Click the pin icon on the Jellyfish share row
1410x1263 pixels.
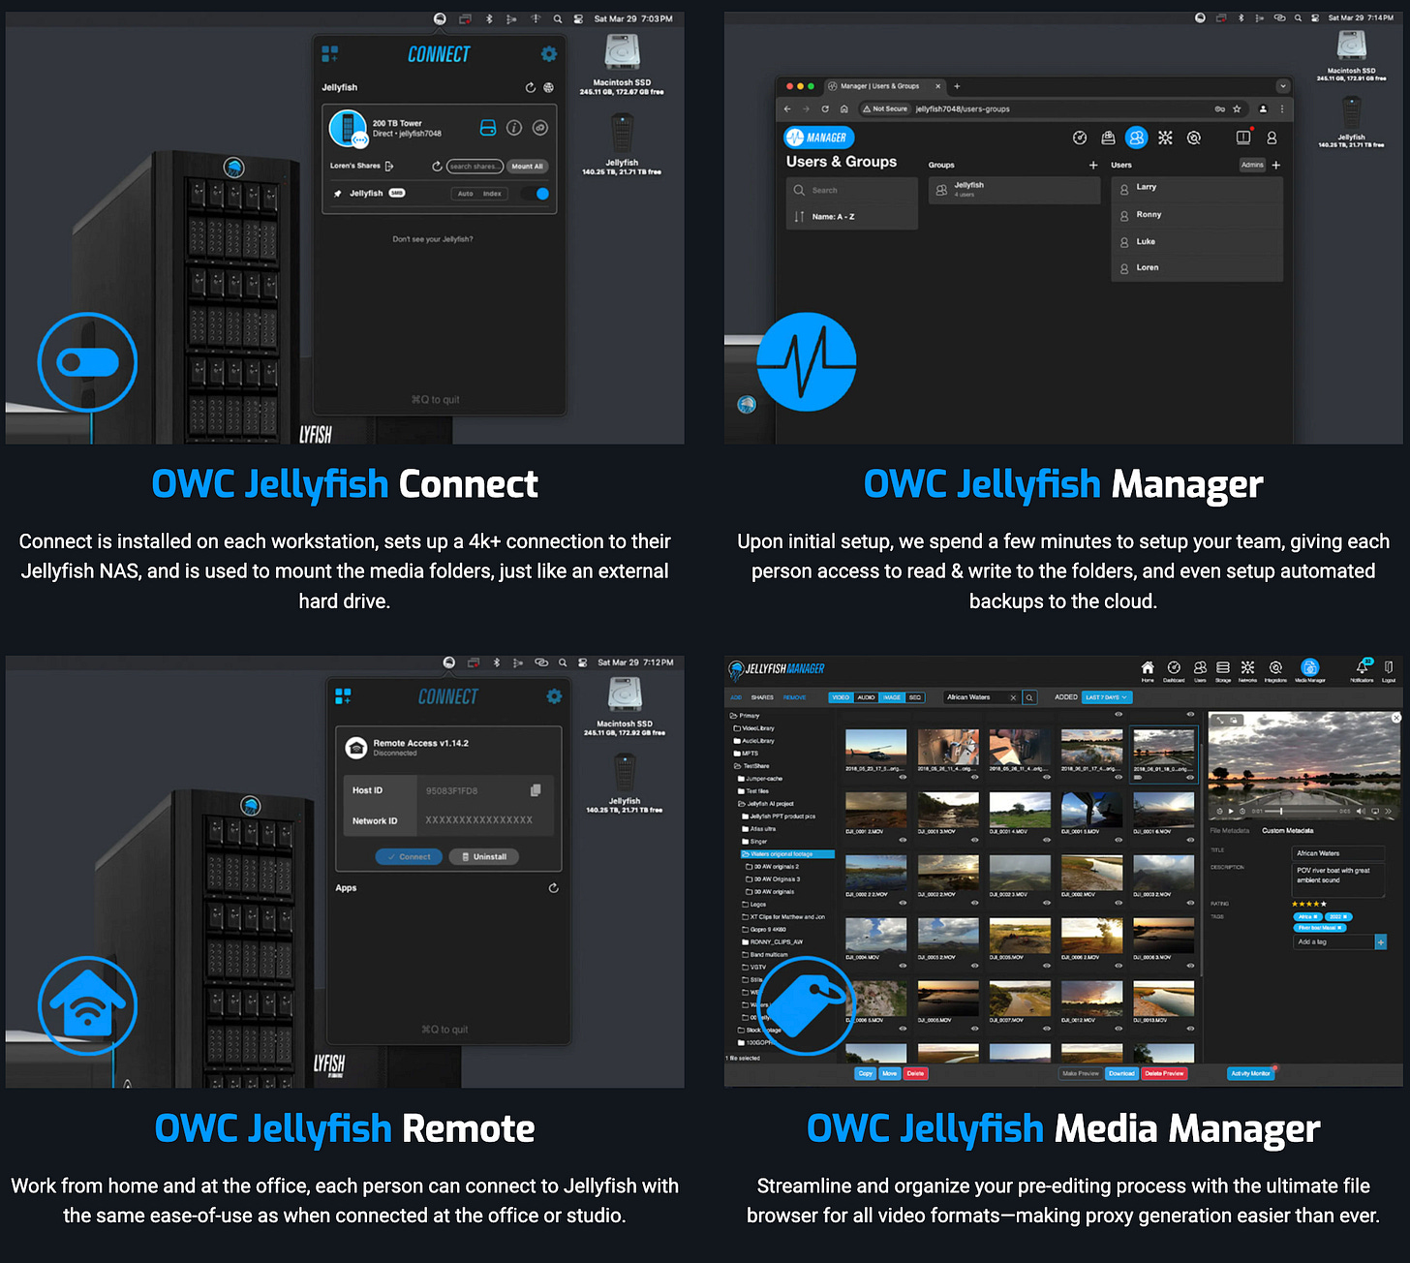338,194
